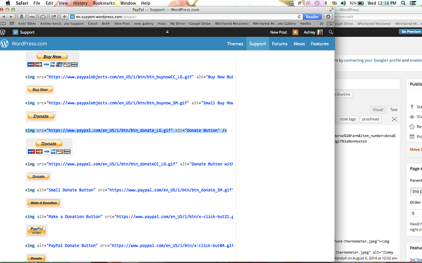Open the Support site menu in admin bar

(x=24, y=32)
